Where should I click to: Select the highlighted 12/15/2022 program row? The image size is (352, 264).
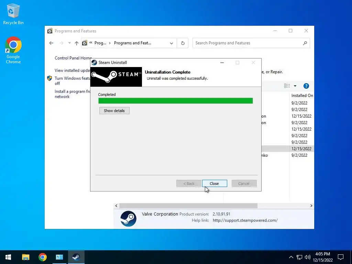288,148
